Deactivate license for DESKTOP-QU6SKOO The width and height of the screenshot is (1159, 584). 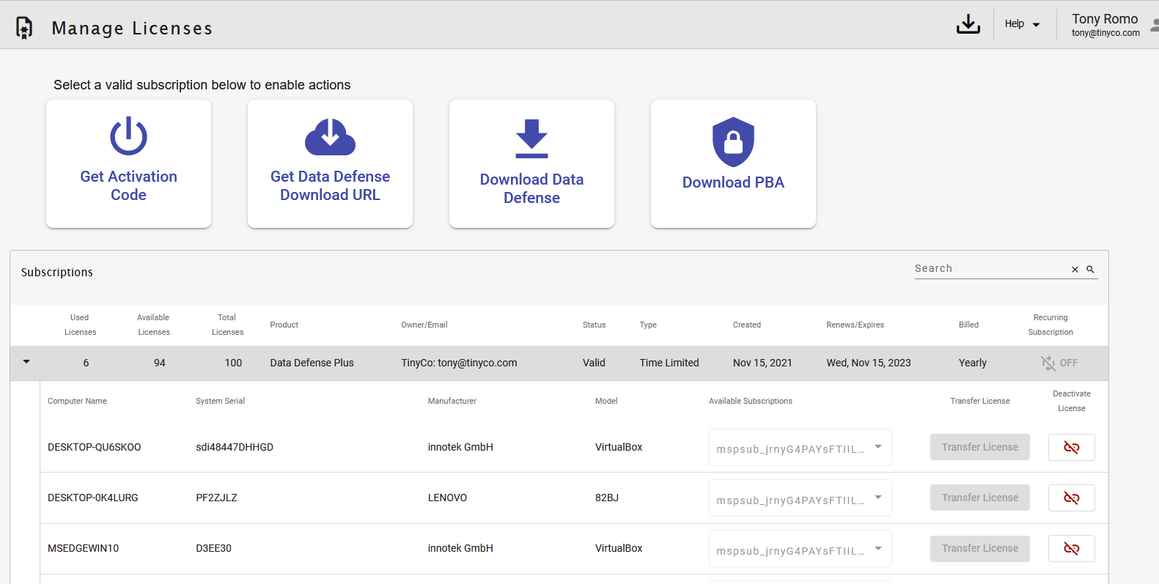point(1072,447)
